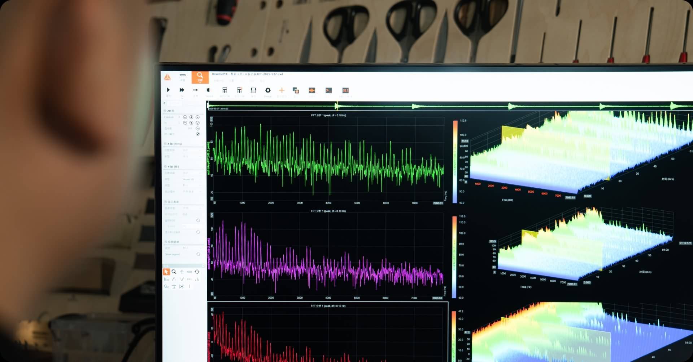Uncheck the checked box in 2D graph section
This screenshot has height=362, width=693.
(x=198, y=134)
